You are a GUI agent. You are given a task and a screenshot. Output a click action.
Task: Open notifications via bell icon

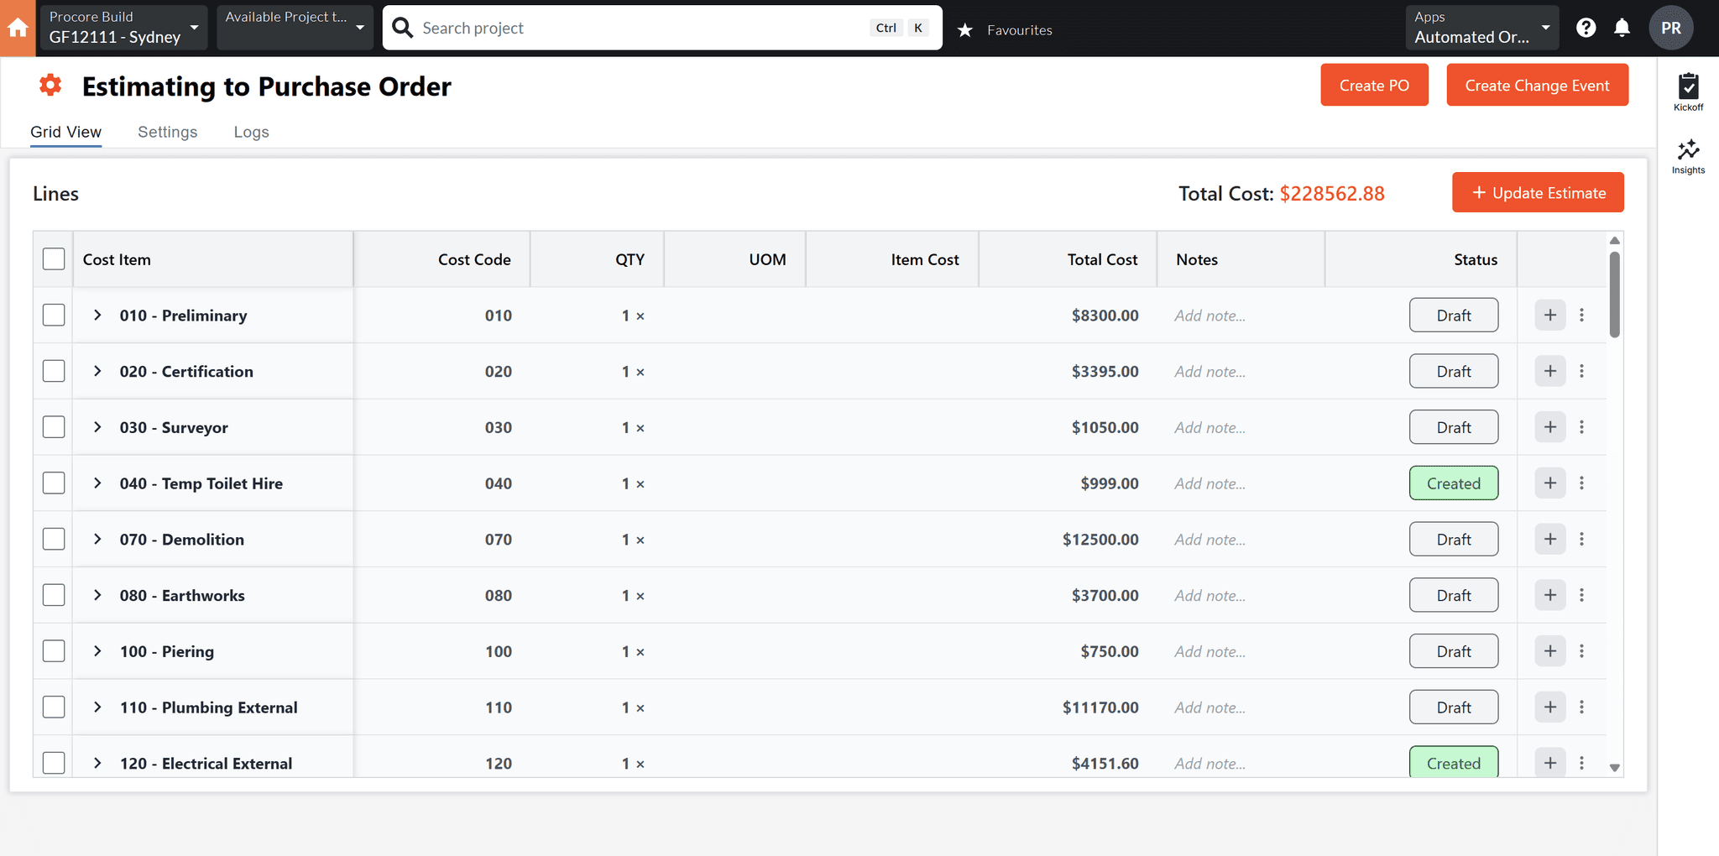1622,27
